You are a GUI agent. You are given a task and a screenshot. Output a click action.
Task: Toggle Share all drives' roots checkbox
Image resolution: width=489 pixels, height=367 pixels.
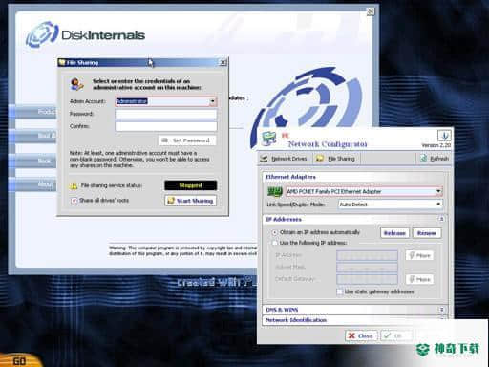74,201
